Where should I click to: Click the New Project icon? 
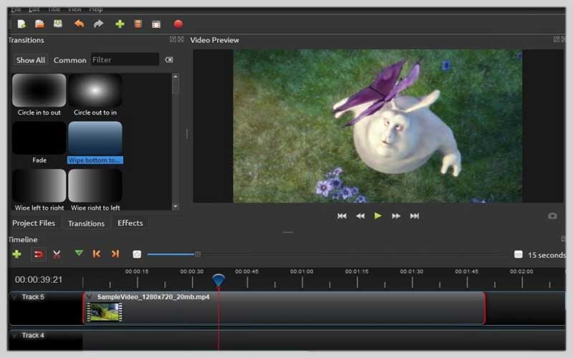21,24
